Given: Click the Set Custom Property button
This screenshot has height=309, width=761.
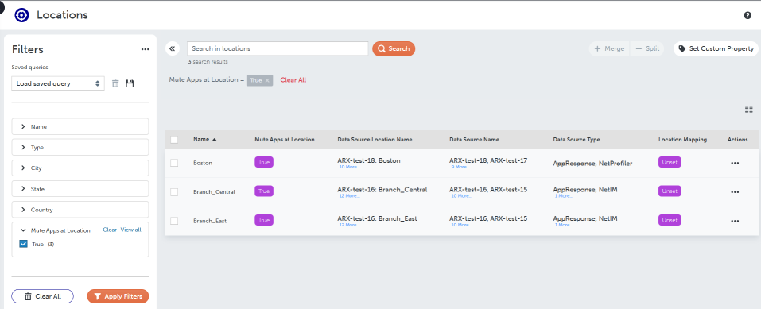Looking at the screenshot, I should [x=716, y=48].
